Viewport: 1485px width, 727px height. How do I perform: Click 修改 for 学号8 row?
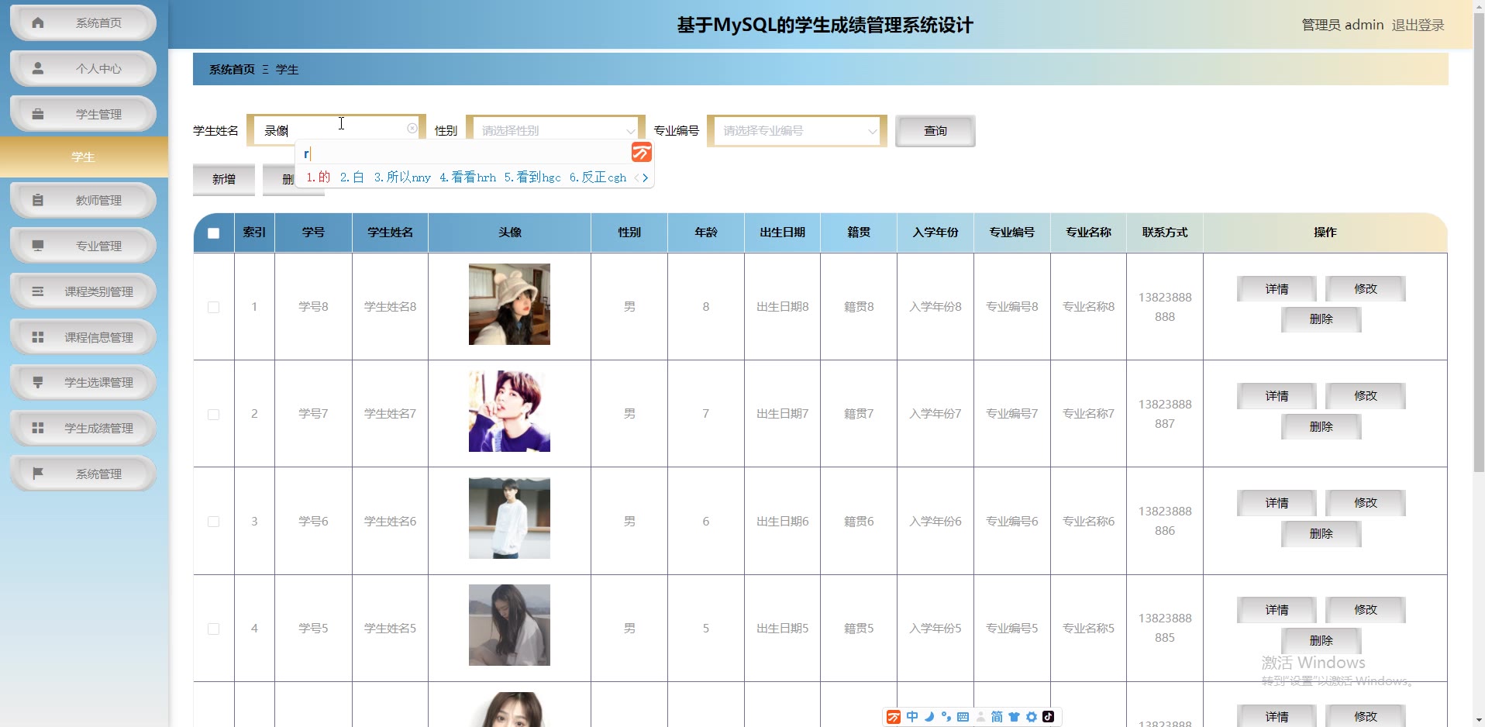point(1365,289)
